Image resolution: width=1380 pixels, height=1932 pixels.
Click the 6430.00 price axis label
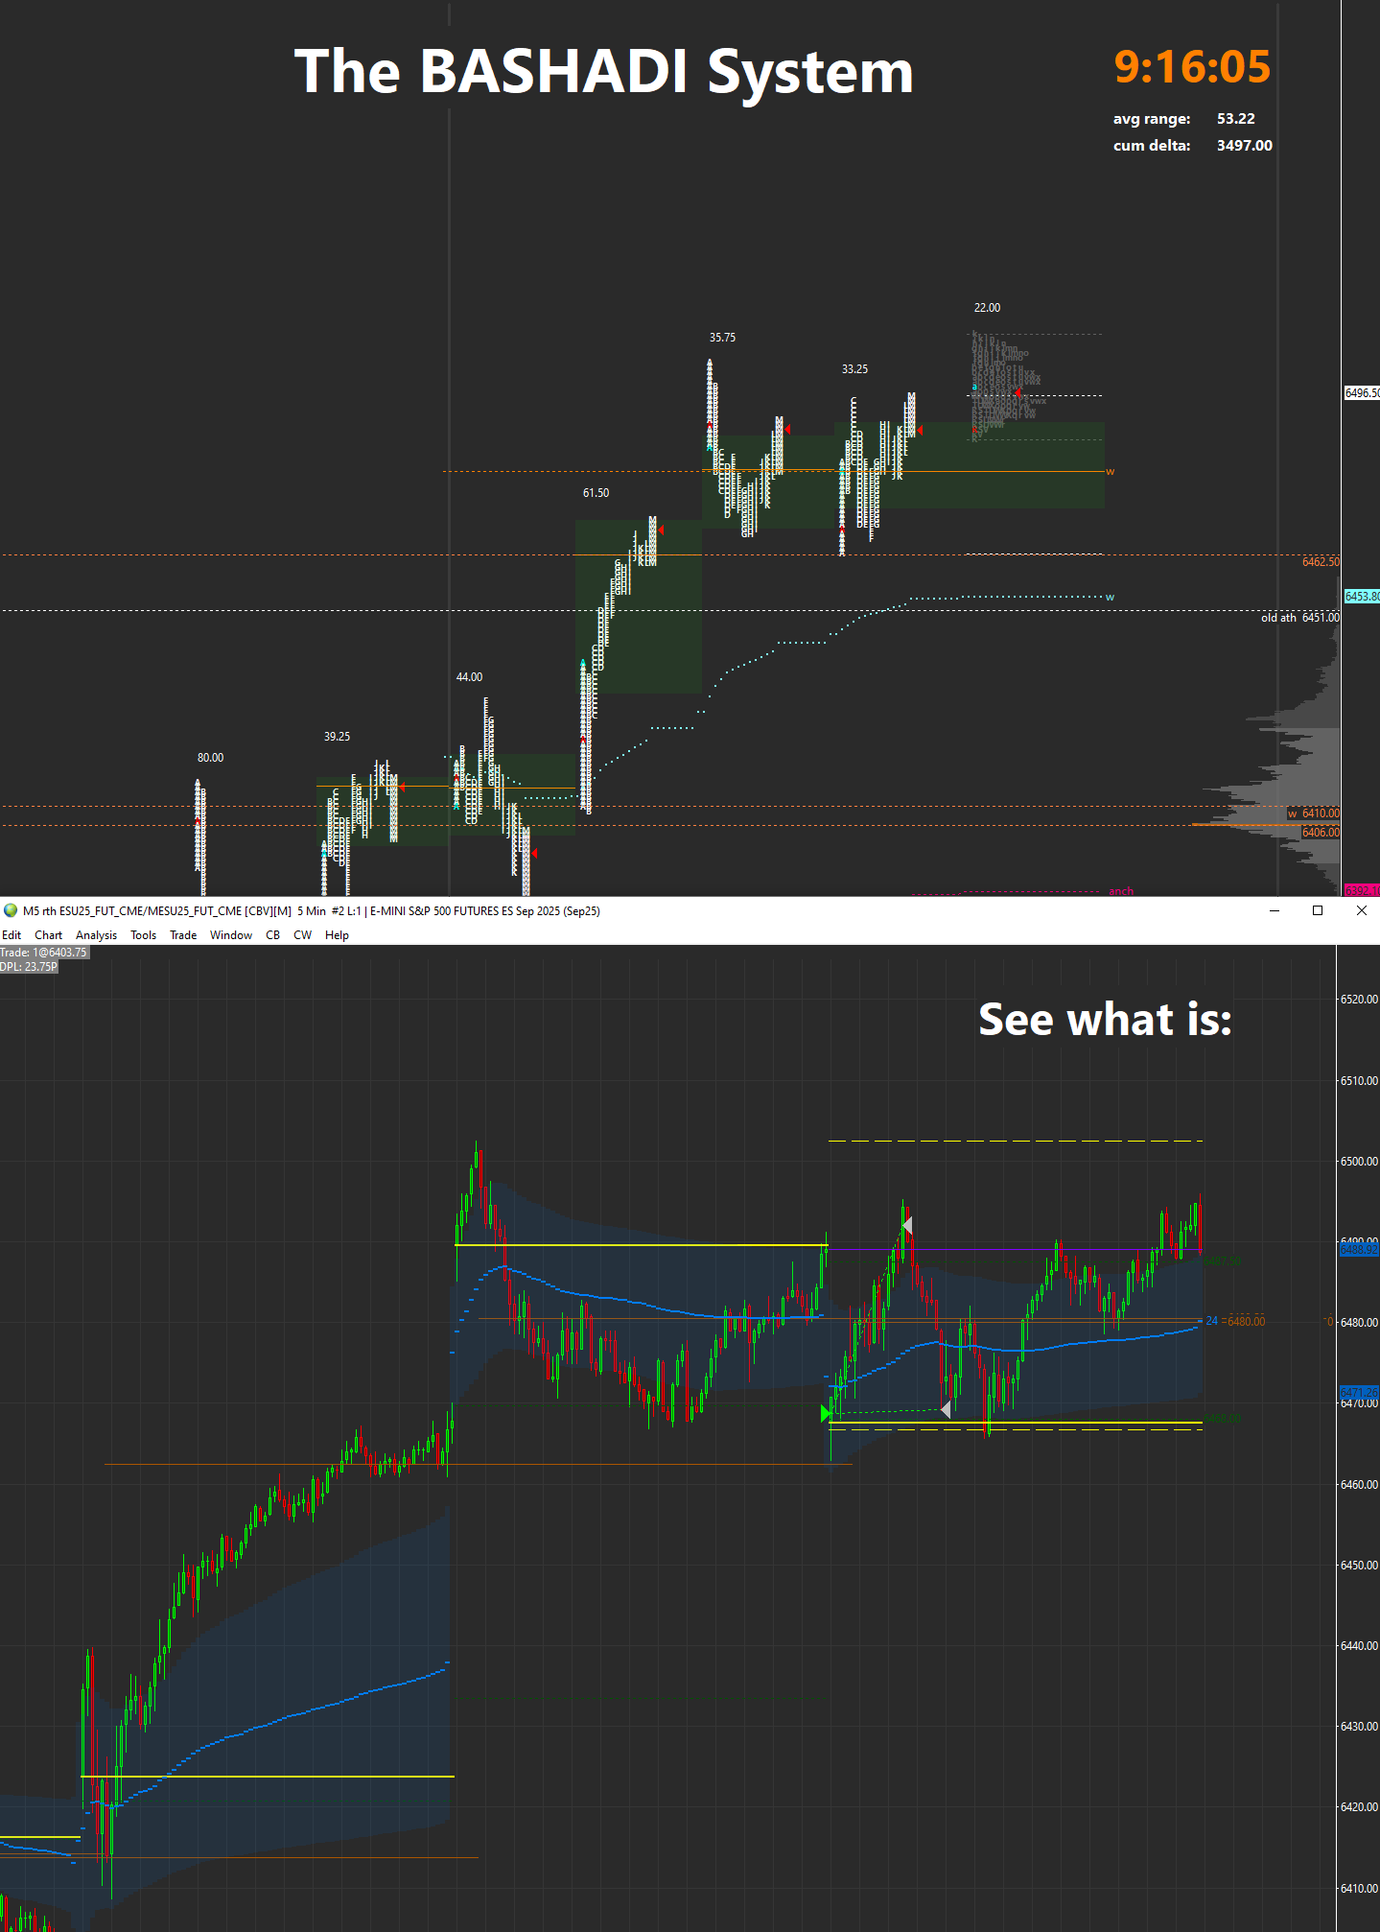[1359, 1727]
